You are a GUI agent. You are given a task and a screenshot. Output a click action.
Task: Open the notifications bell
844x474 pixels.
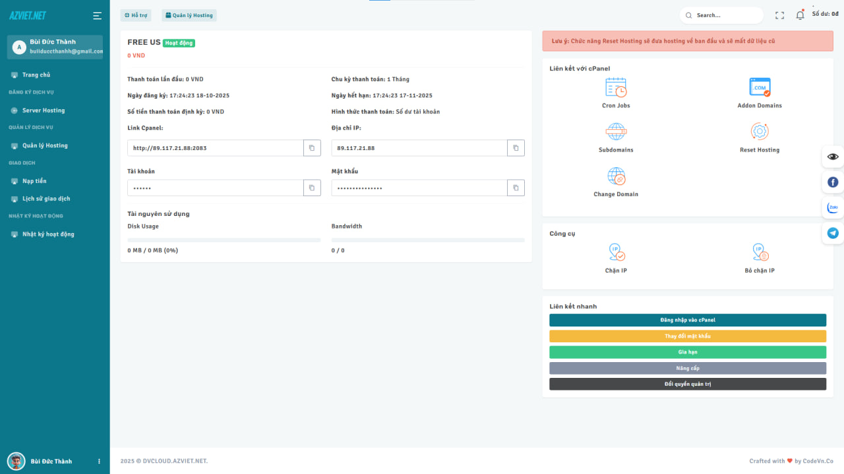pyautogui.click(x=800, y=15)
